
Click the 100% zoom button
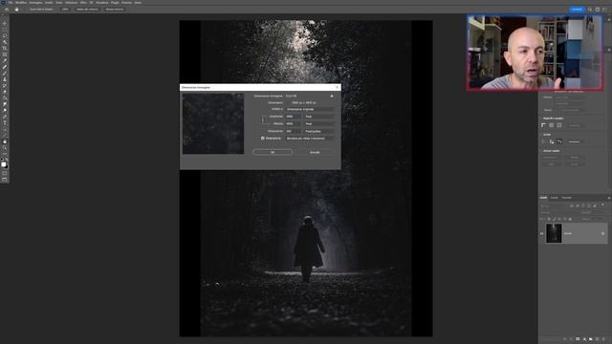[65, 10]
